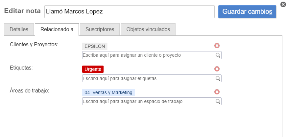Click the note title field Llamó Marcos Lopez
The width and height of the screenshot is (287, 139).
pyautogui.click(x=129, y=11)
